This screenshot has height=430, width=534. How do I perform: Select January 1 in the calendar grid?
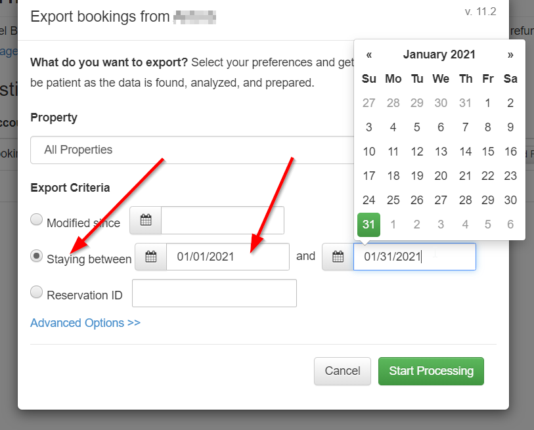point(487,102)
